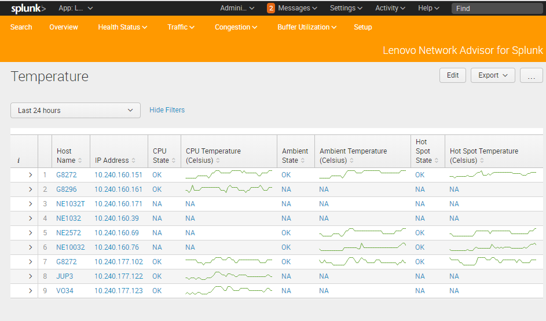Expand row 8 for host JUP3
The image size is (546, 321).
[x=30, y=276]
